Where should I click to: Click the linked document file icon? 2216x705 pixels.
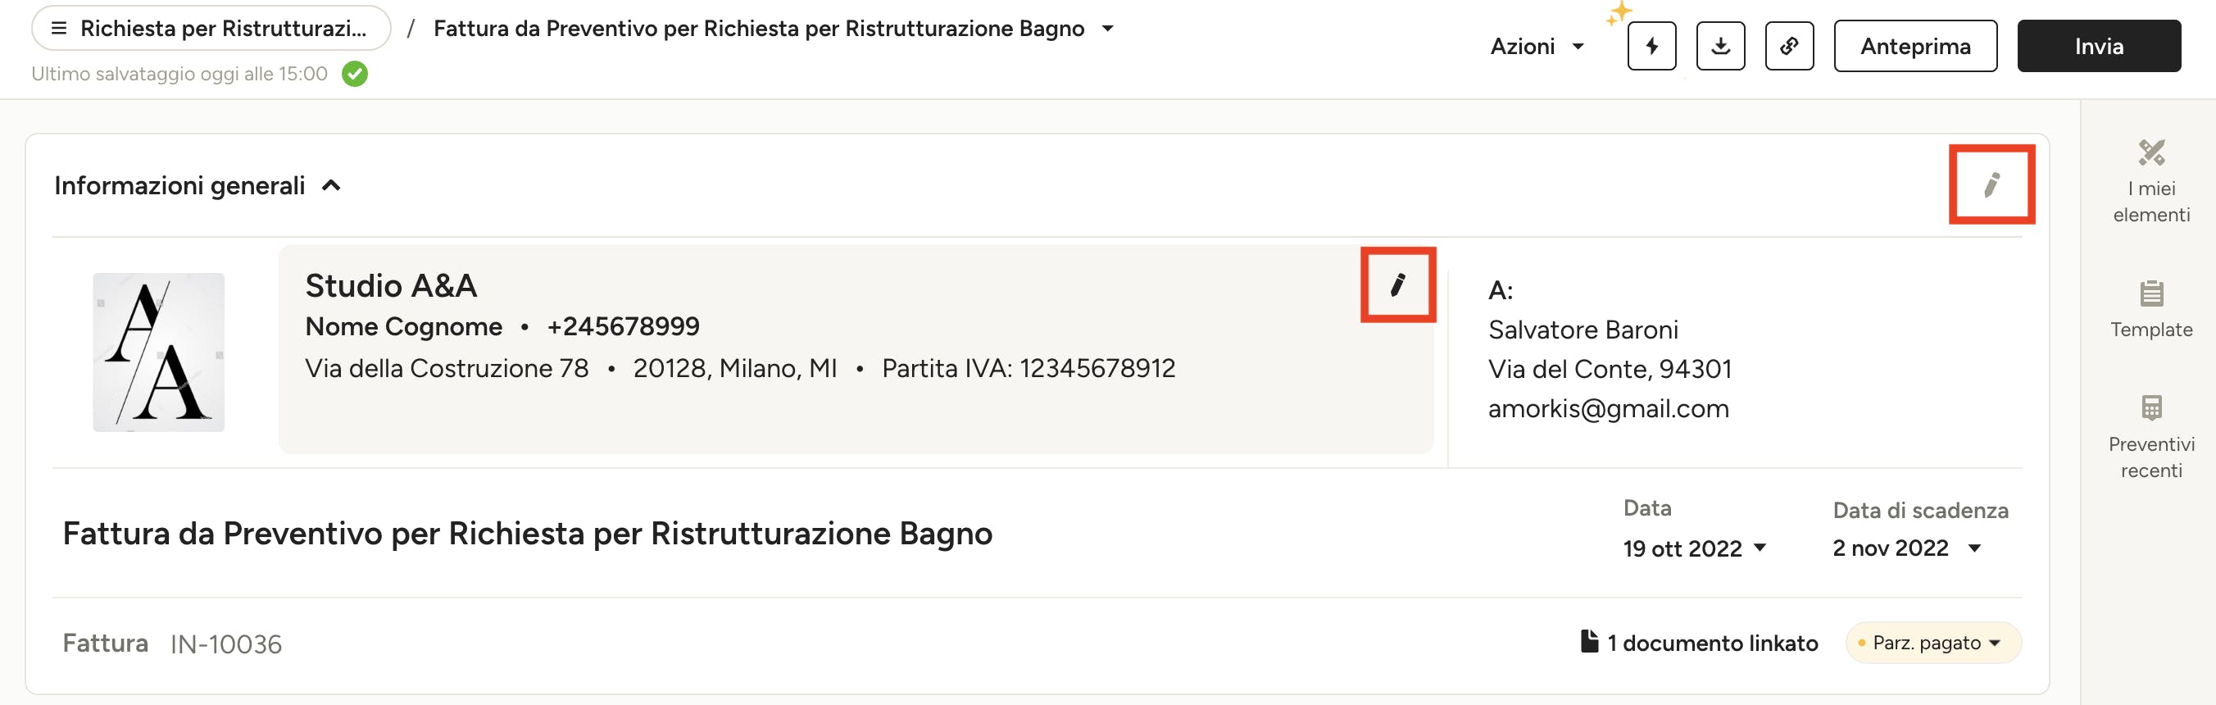(1589, 641)
